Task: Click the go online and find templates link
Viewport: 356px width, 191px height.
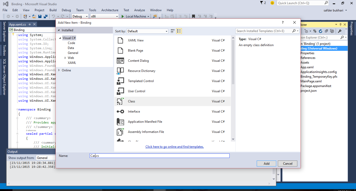Action: coord(175,147)
